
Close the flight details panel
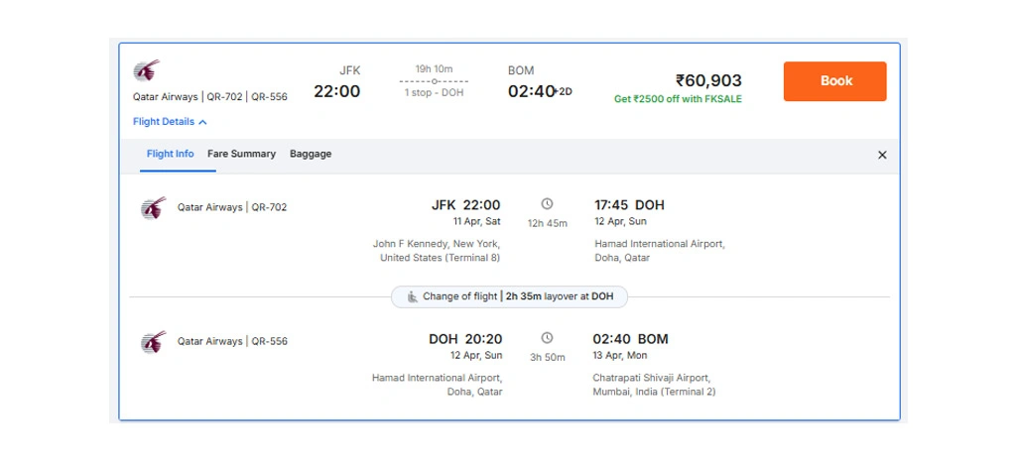[882, 155]
